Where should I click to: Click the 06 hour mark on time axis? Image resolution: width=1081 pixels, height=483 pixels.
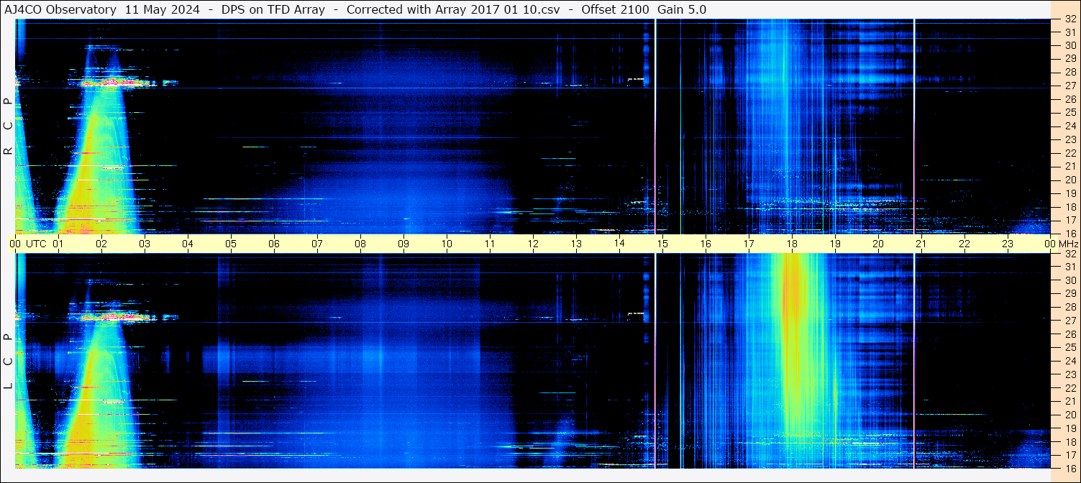(x=274, y=244)
